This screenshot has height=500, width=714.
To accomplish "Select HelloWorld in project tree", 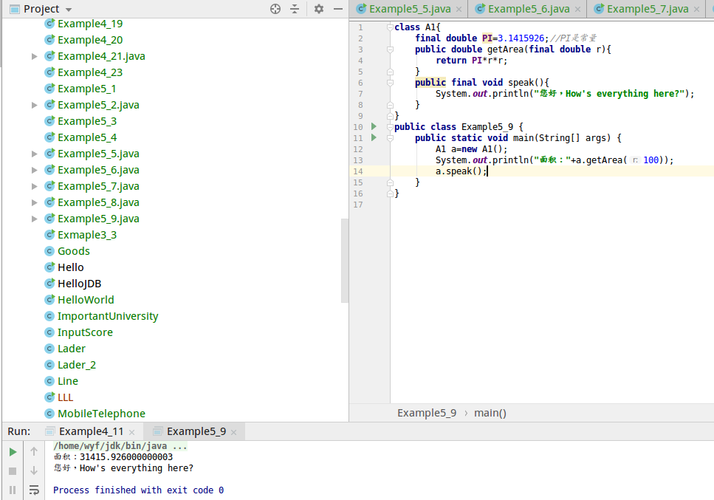I will pos(86,300).
